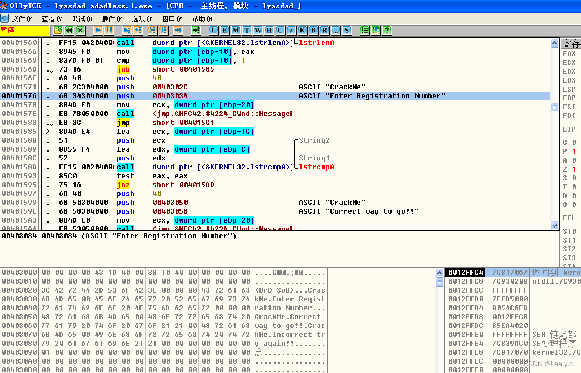Open Appearance options color grid icon

[375, 31]
